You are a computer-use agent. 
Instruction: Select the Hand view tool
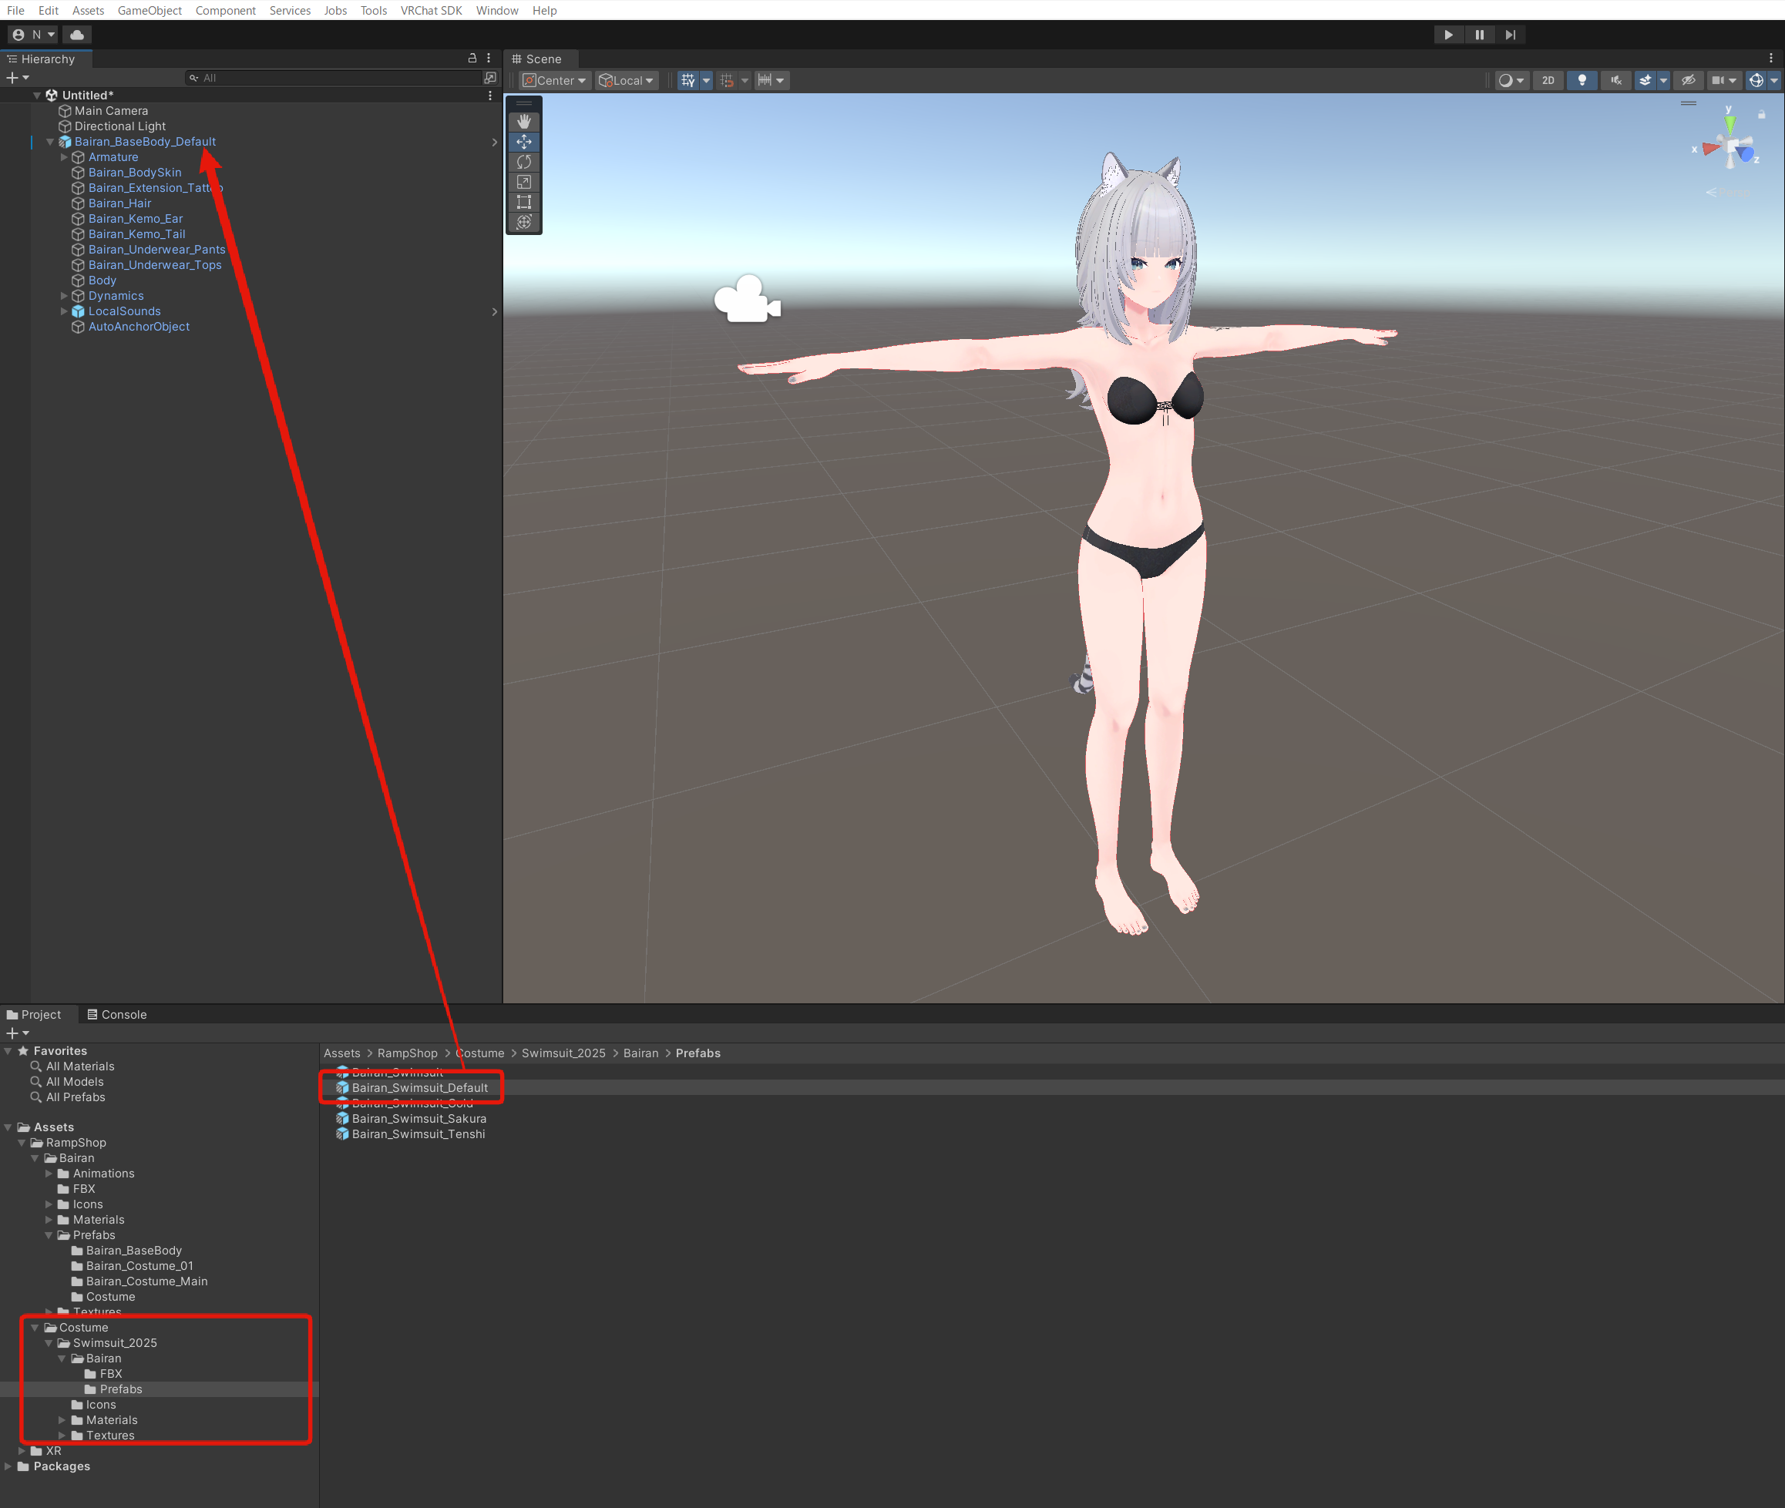coord(524,122)
